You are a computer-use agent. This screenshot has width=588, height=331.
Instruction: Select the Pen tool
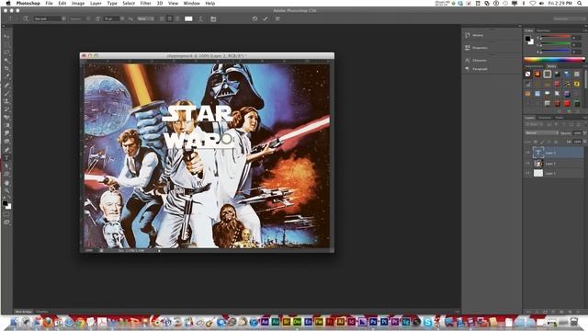6,150
